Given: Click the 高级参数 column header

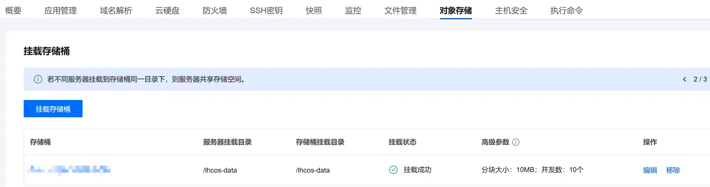Looking at the screenshot, I should click(495, 142).
